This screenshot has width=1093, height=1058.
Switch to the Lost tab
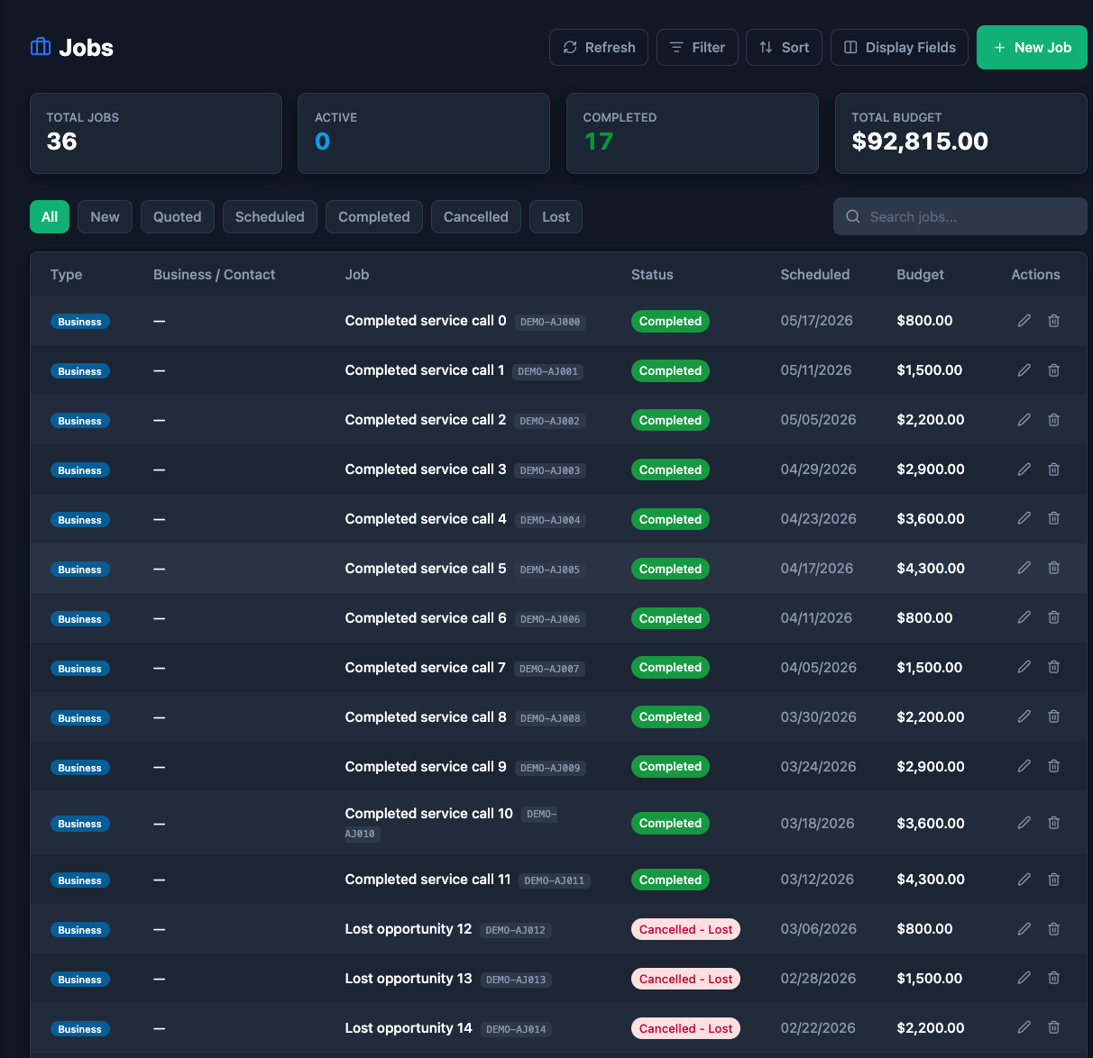[556, 216]
